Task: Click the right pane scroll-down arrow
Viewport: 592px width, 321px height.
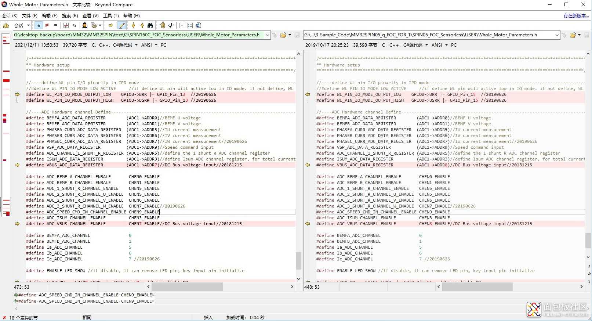Action: (x=588, y=257)
